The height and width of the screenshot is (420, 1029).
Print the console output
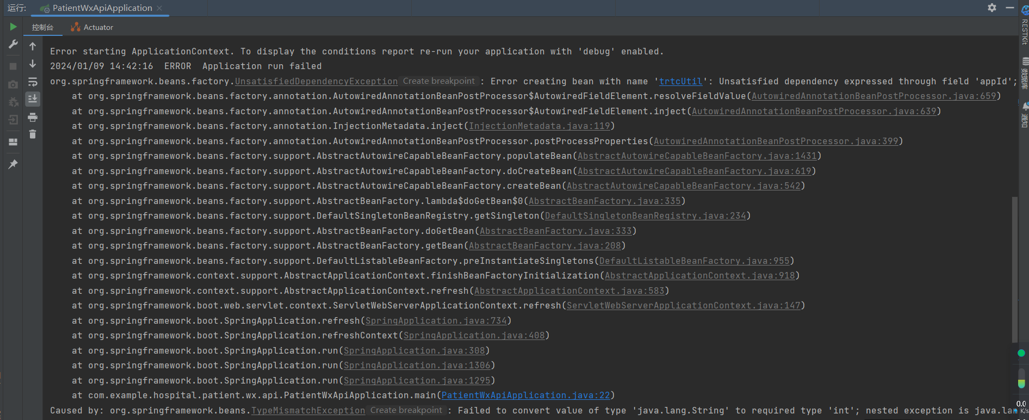(x=33, y=117)
